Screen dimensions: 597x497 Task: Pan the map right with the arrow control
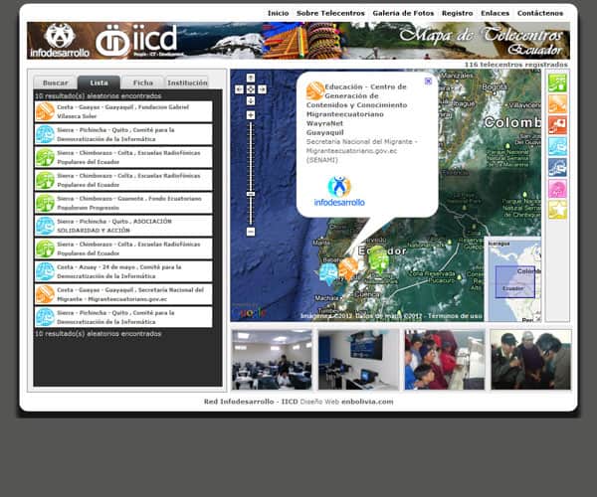263,89
